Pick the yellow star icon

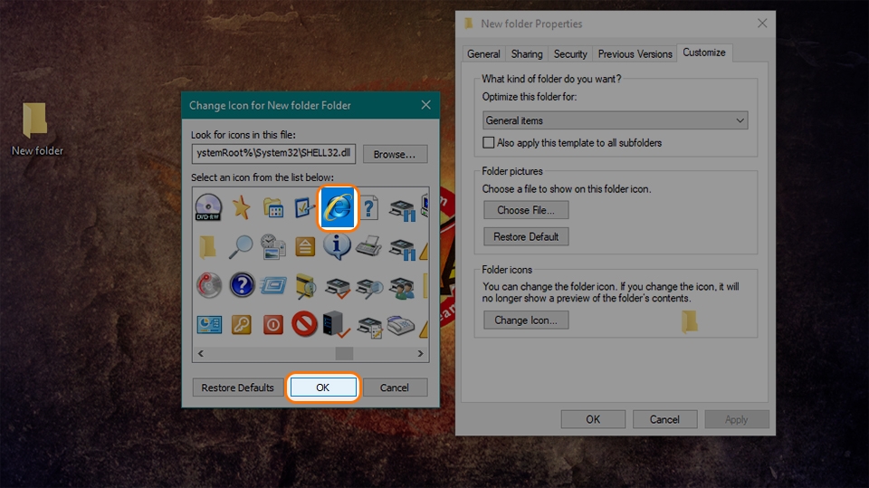pyautogui.click(x=241, y=208)
